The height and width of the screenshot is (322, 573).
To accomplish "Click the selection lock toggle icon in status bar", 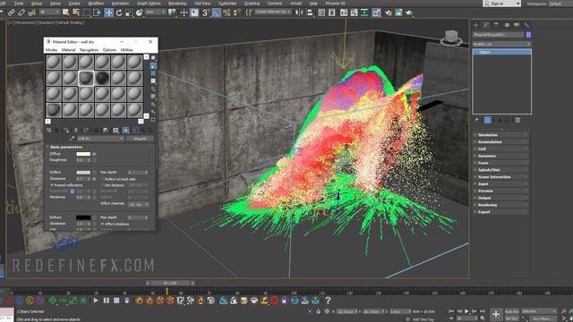I will tap(319, 311).
